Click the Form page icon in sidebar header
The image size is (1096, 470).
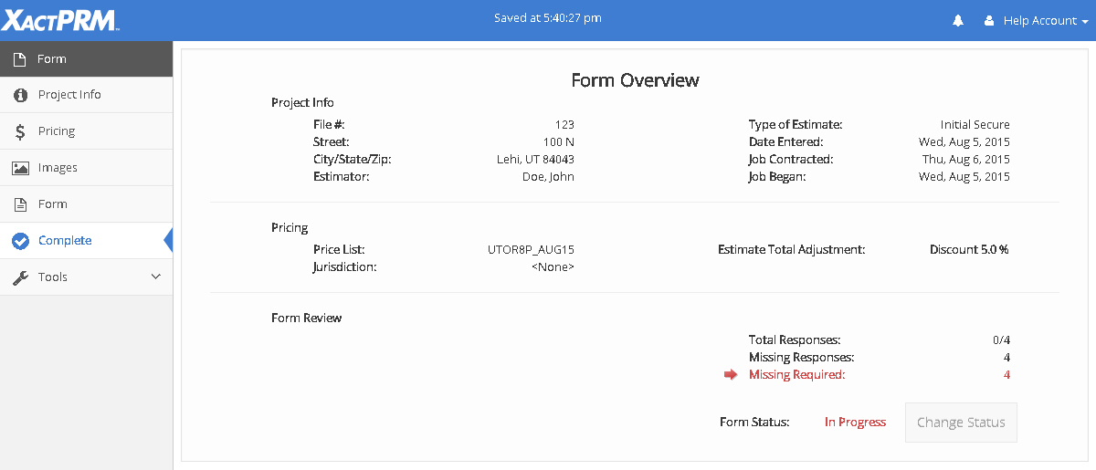pos(20,59)
